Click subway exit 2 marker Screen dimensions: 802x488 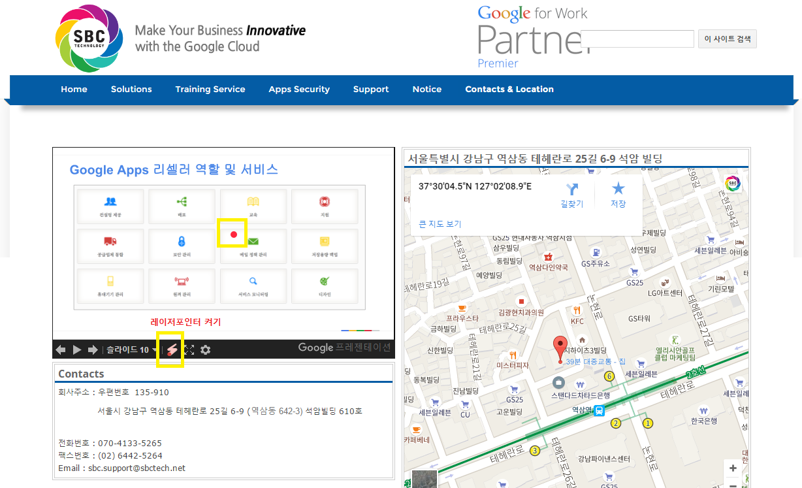click(615, 423)
